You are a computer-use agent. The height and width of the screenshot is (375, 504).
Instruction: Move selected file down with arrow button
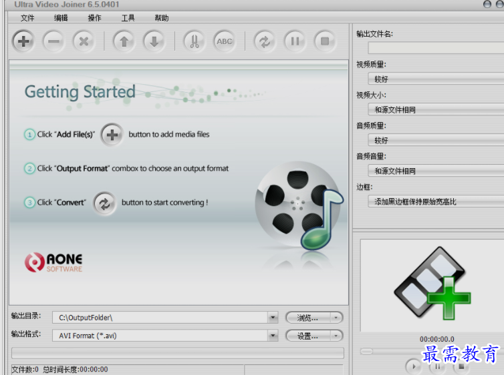pyautogui.click(x=154, y=41)
